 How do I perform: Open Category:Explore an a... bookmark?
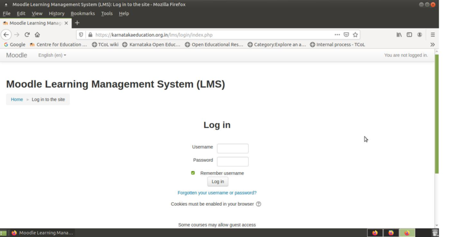(277, 44)
